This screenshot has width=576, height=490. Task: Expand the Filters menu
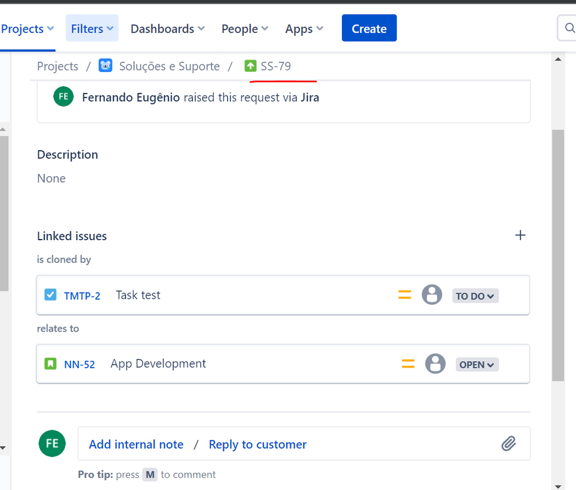[x=92, y=28]
